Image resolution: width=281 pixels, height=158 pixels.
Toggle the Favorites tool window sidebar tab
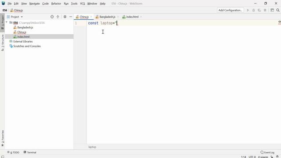click(3, 138)
